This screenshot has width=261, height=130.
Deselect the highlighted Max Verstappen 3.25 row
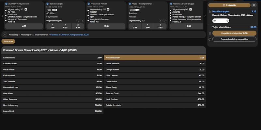click(x=155, y=58)
